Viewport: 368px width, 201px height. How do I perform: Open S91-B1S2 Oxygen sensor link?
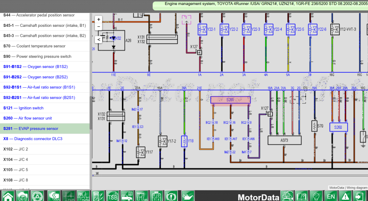(x=45, y=67)
